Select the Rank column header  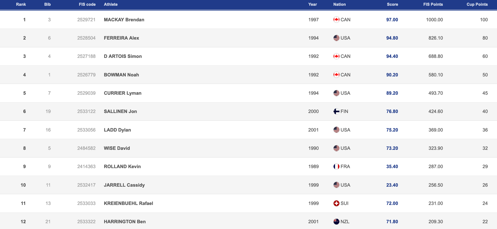click(x=21, y=4)
